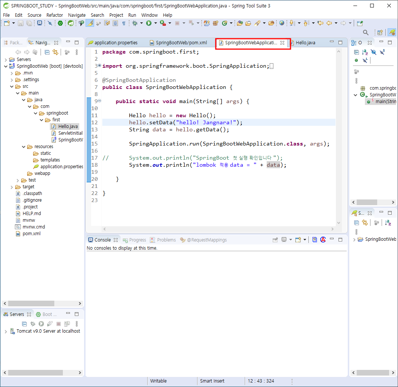The width and height of the screenshot is (398, 387).
Task: Collapse the resources folder
Action: (x=23, y=147)
